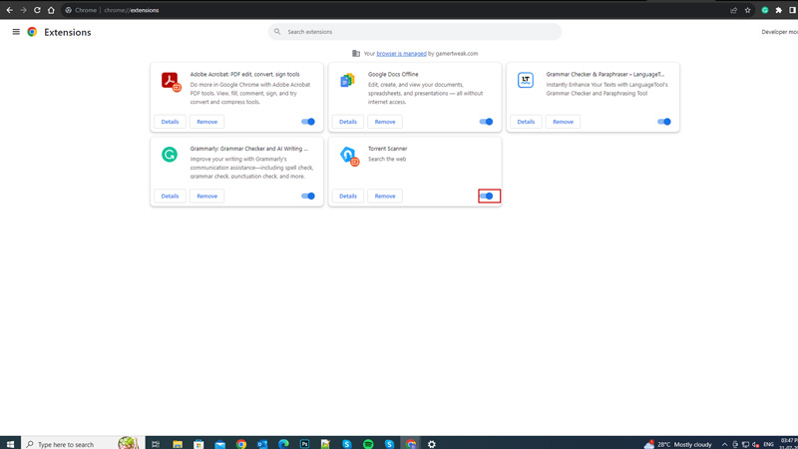Open Details for LanguageTool Grammar Checker
This screenshot has width=798, height=449.
tap(527, 122)
